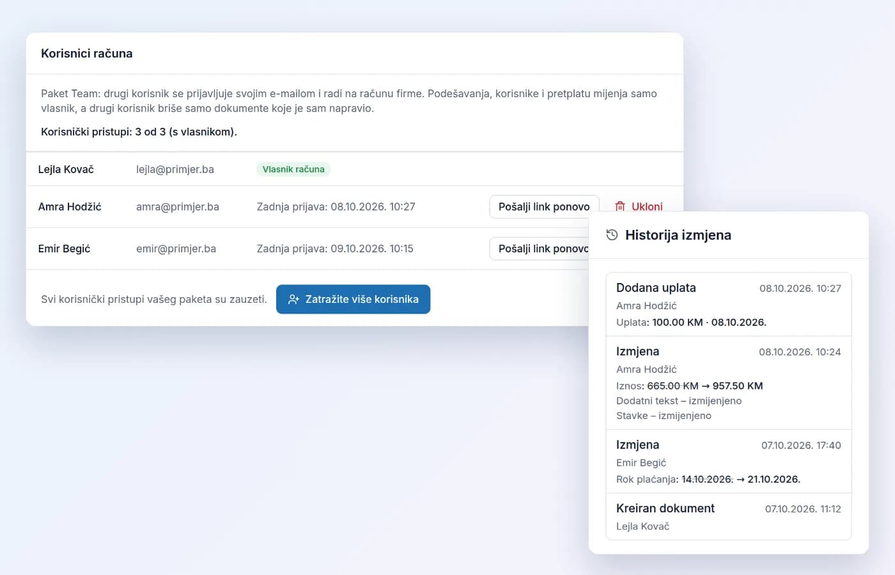
Task: Click the Vlasnik računa badge
Action: (x=293, y=169)
